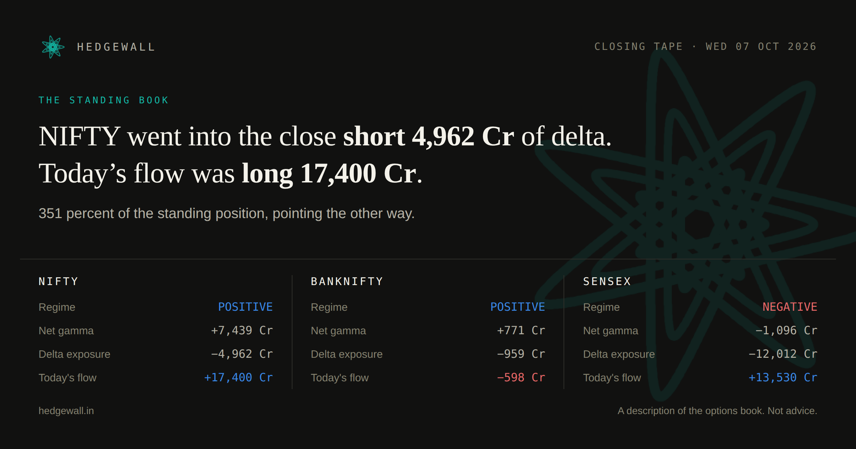The width and height of the screenshot is (856, 449).
Task: Click BANKNIFTY today's flow −598 Cr
Action: (521, 377)
